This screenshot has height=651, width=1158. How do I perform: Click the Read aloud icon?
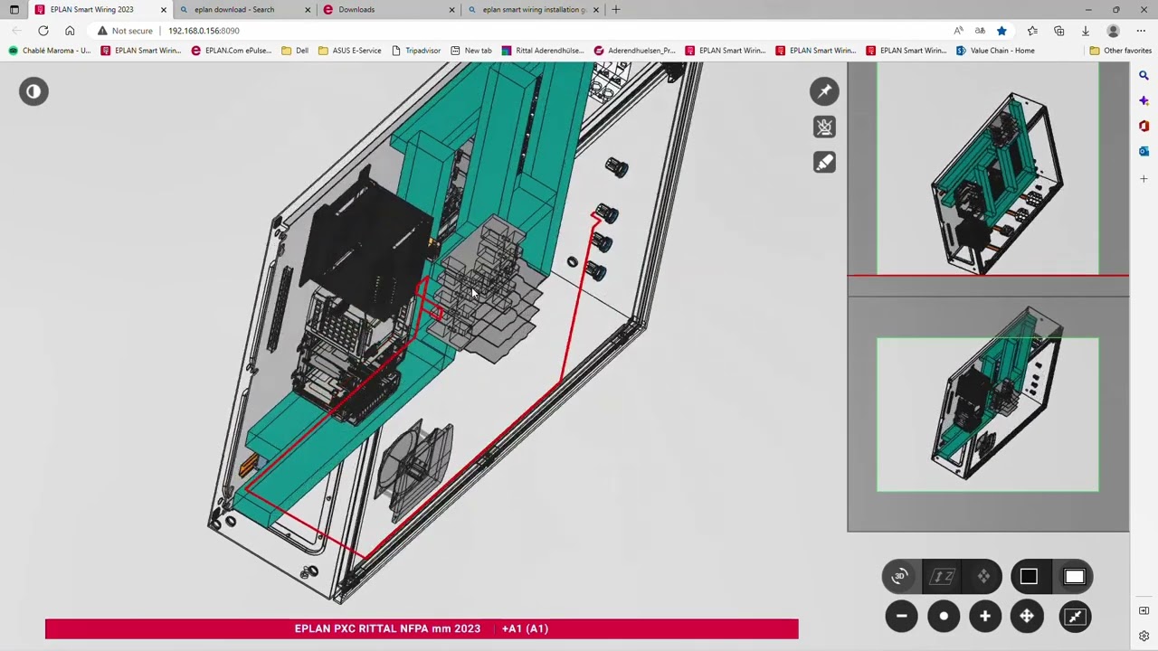tap(958, 31)
